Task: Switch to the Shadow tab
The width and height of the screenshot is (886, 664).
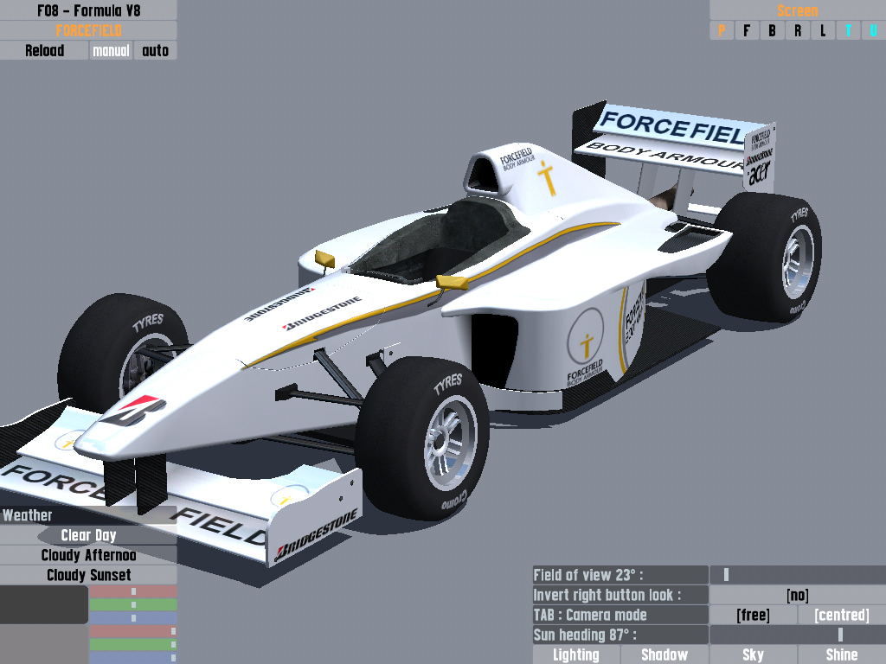Action: pyautogui.click(x=664, y=655)
